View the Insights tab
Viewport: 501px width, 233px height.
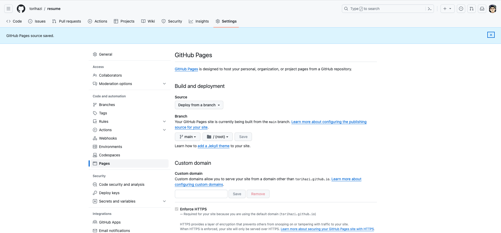pyautogui.click(x=199, y=21)
